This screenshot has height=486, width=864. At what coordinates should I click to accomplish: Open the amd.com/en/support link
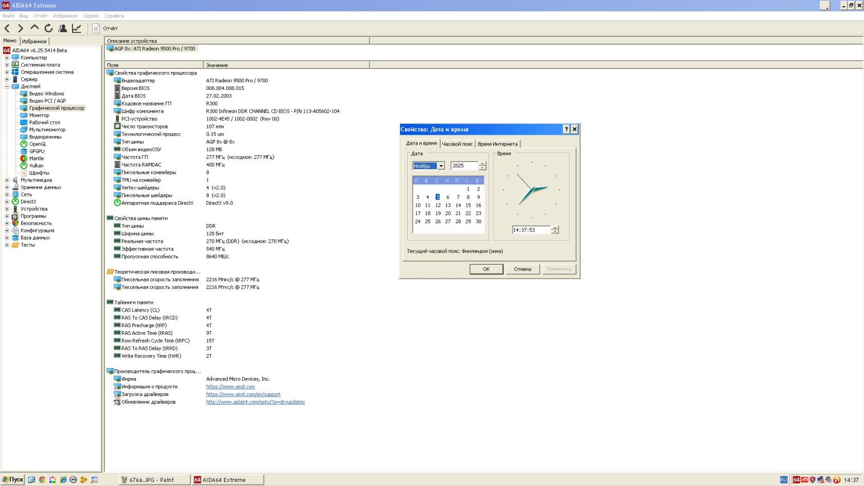click(x=243, y=394)
